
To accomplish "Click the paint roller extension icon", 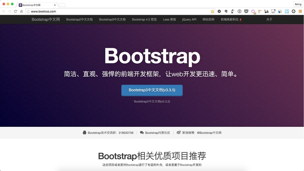I will pos(260,11).
